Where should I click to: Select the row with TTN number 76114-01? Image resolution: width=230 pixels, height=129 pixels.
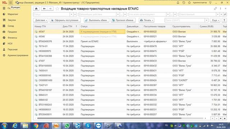[x=130, y=46]
